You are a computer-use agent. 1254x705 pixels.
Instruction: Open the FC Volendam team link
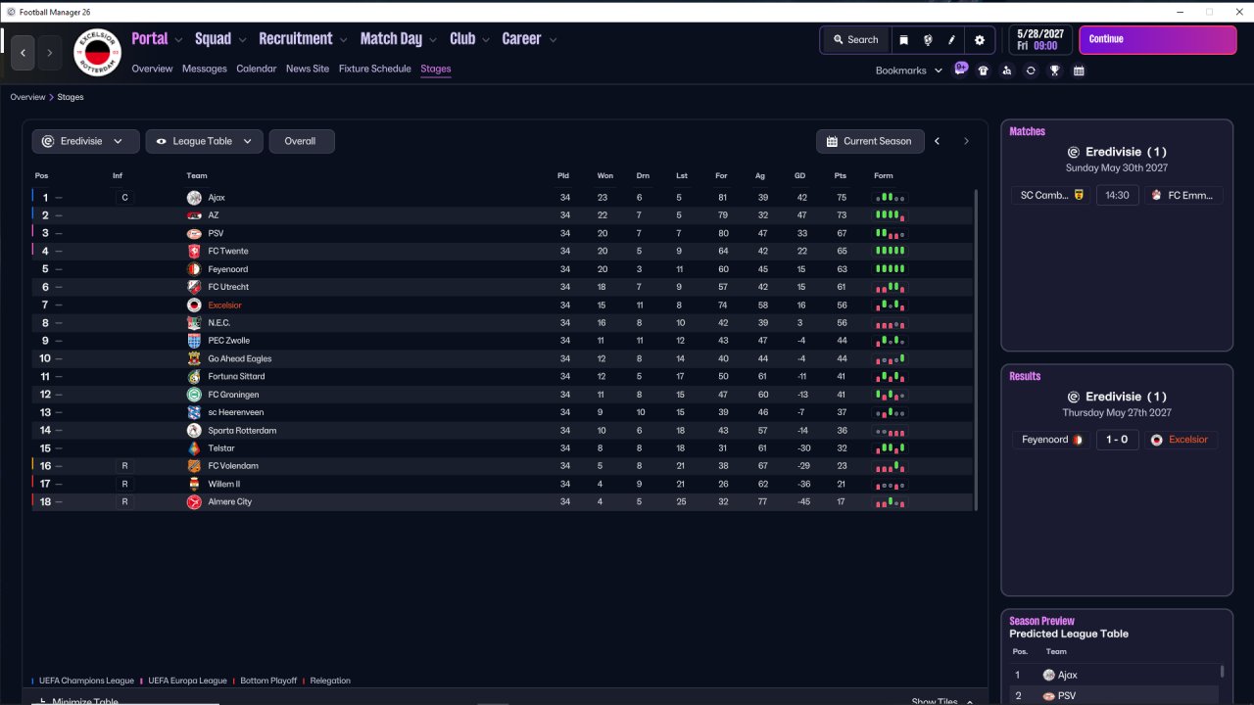[233, 466]
